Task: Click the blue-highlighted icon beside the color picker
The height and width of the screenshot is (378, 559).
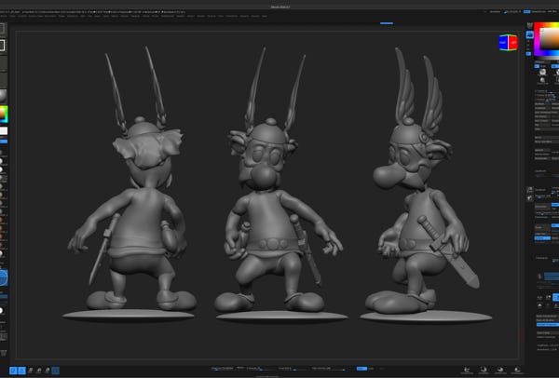Action: [x=530, y=34]
